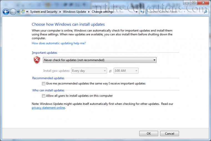Select the Change settings breadcrumb
Image resolution: width=211 pixels, height=141 pixels.
tap(102, 12)
